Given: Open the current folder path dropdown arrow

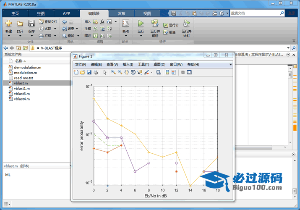Looking at the screenshot, I should [x=288, y=48].
